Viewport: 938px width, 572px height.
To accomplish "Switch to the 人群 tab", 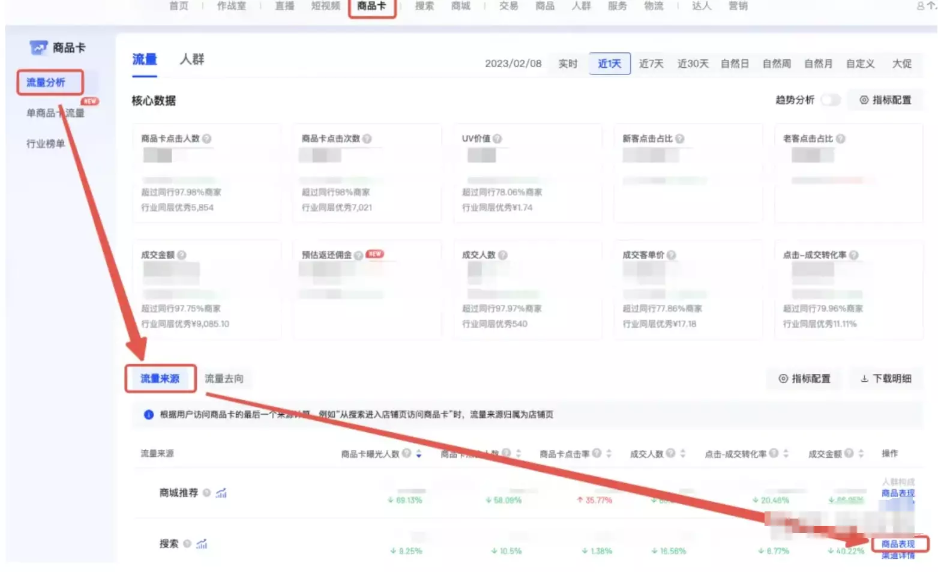I will 192,59.
